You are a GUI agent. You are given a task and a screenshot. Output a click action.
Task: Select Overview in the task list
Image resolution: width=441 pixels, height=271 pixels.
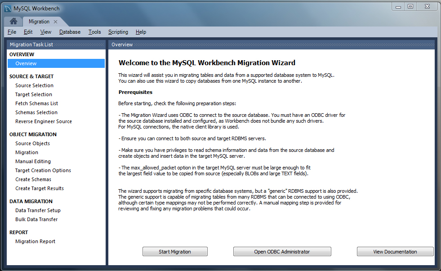click(x=26, y=63)
